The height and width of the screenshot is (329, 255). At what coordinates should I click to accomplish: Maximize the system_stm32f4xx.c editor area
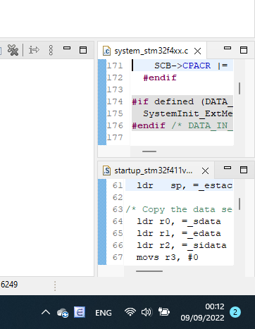click(244, 50)
